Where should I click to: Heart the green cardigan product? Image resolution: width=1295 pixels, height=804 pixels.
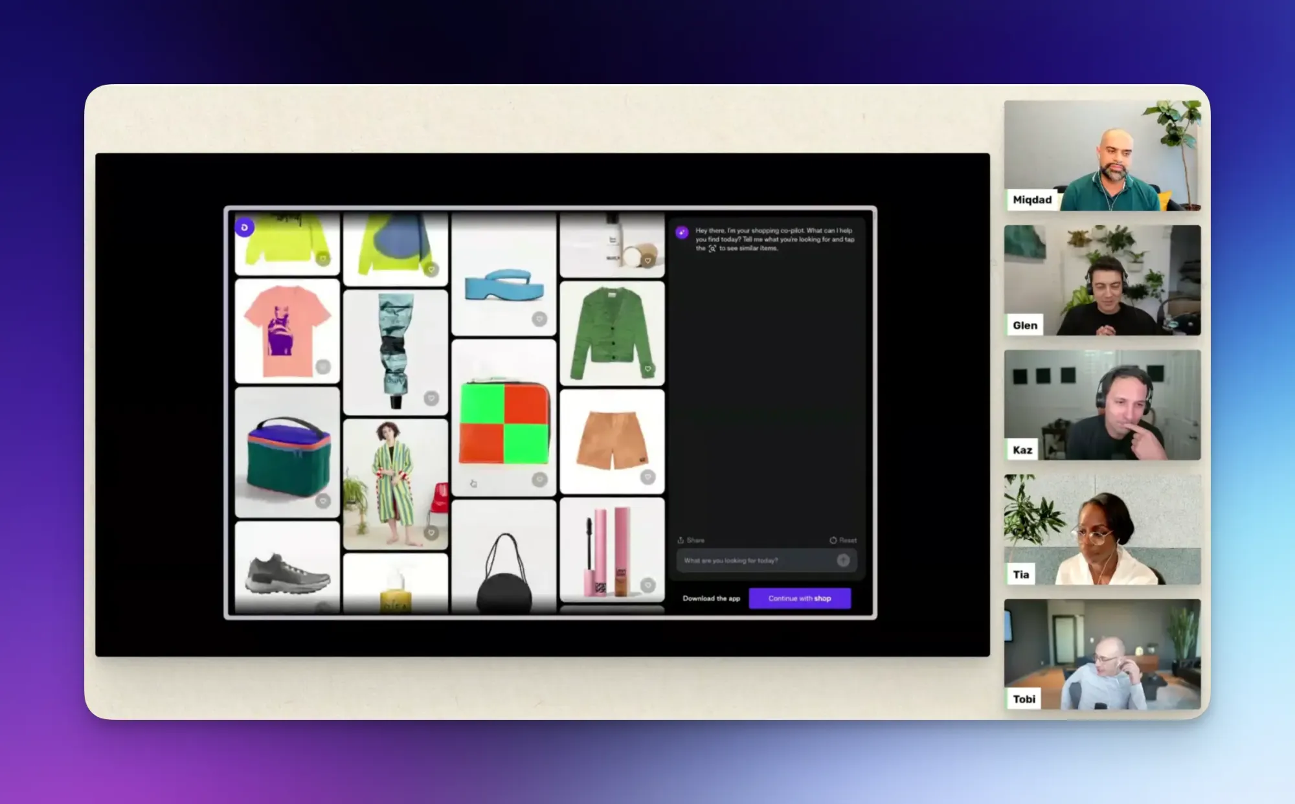pyautogui.click(x=647, y=369)
